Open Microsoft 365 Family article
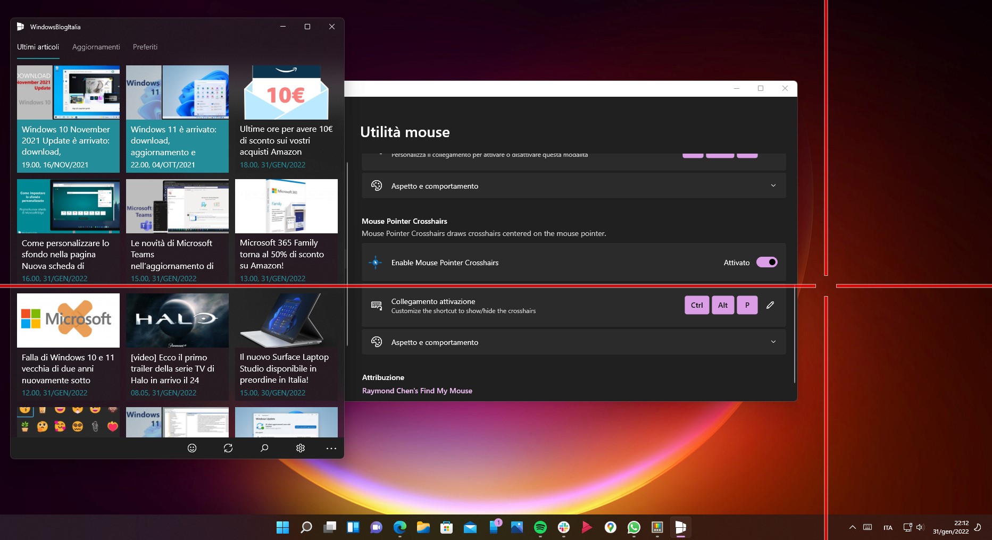Viewport: 992px width, 540px height. (x=286, y=232)
